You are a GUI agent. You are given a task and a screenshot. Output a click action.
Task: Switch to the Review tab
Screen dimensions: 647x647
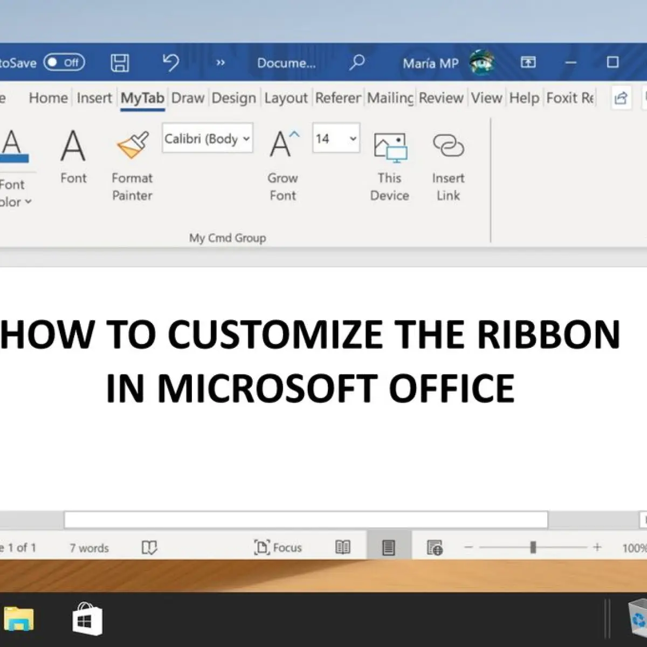coord(440,98)
